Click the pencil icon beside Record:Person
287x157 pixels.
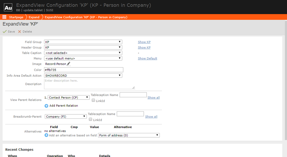click(x=69, y=64)
